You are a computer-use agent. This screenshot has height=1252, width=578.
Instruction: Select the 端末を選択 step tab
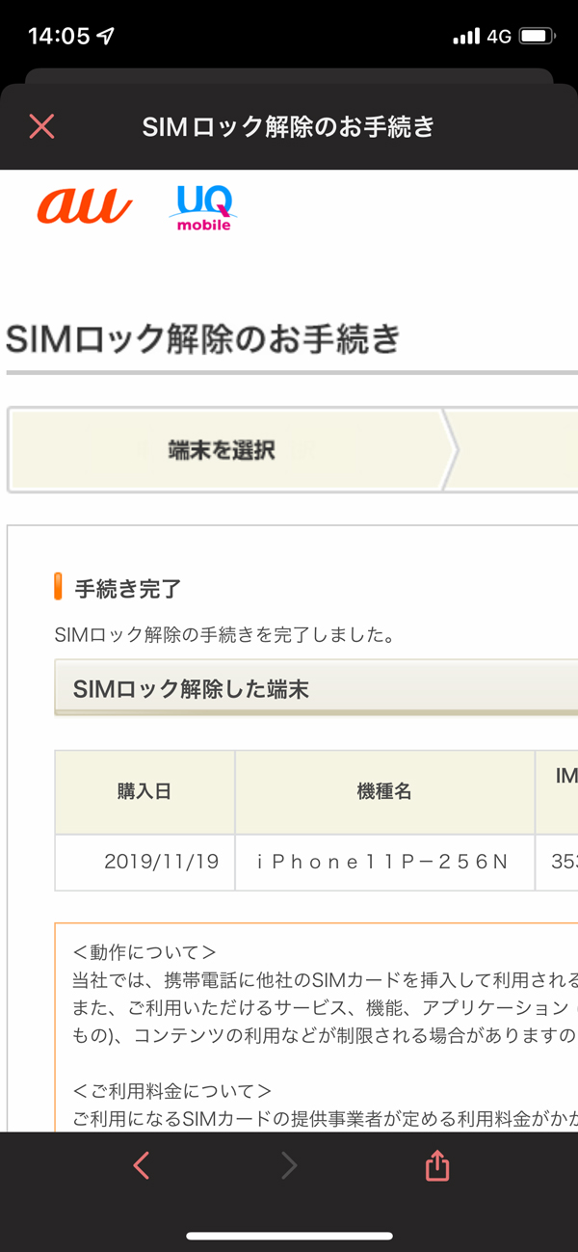click(222, 450)
